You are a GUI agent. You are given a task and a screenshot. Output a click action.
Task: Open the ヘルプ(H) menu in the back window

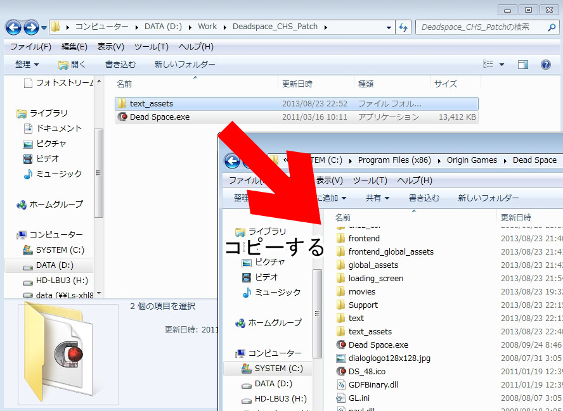pos(196,47)
